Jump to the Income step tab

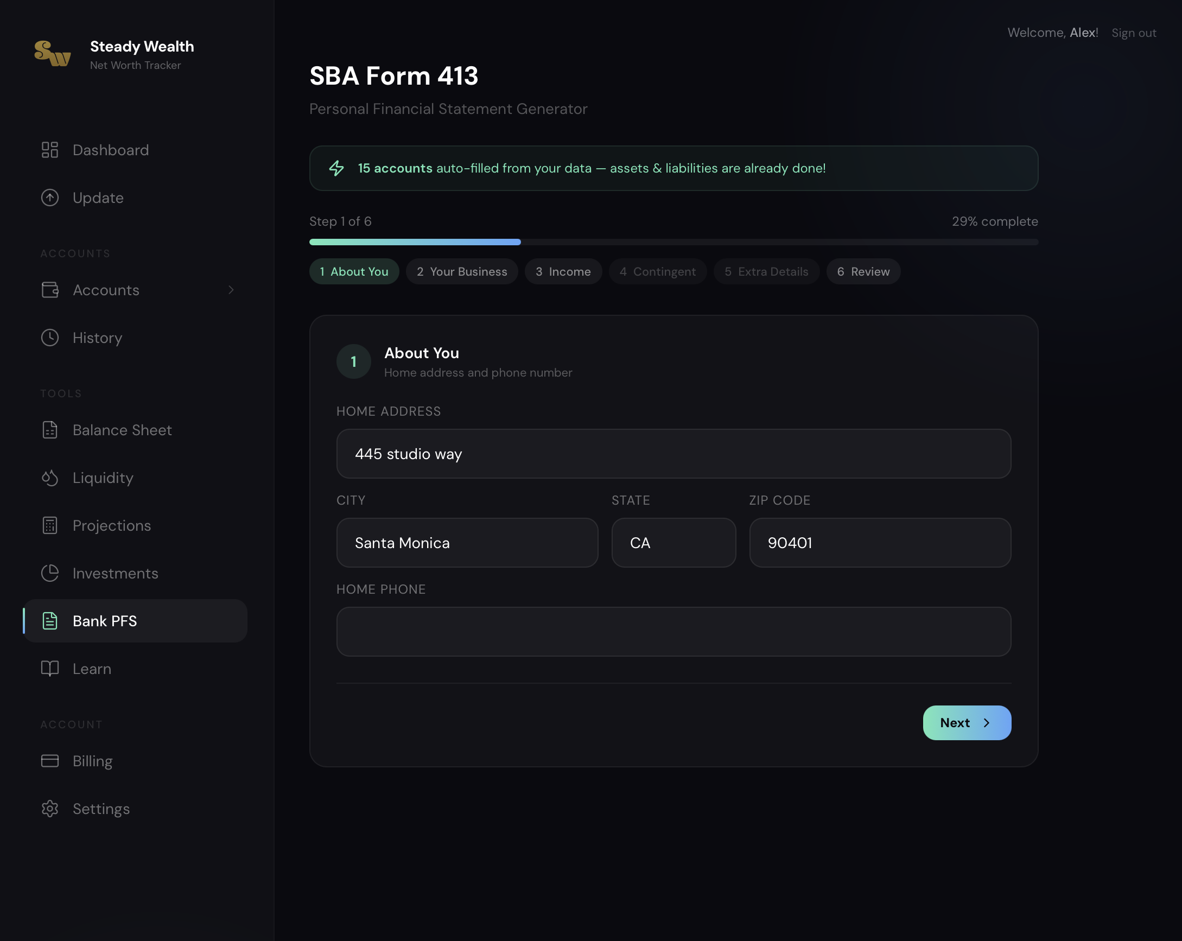(x=563, y=271)
